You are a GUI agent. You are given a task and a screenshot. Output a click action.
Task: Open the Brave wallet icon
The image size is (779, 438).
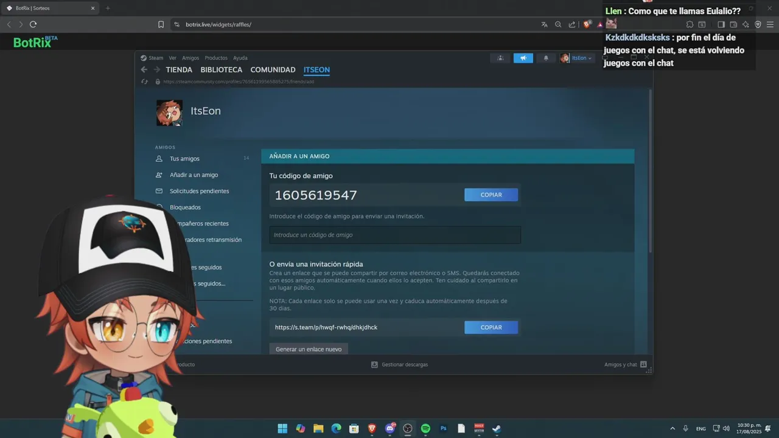733,24
